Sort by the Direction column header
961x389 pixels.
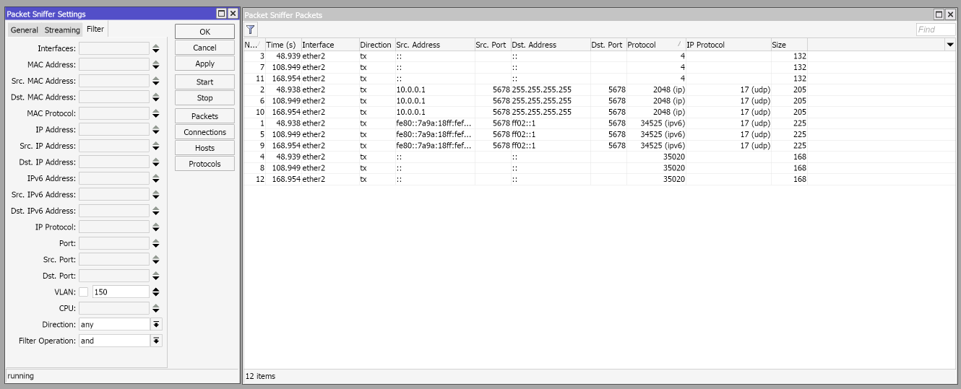tap(377, 45)
